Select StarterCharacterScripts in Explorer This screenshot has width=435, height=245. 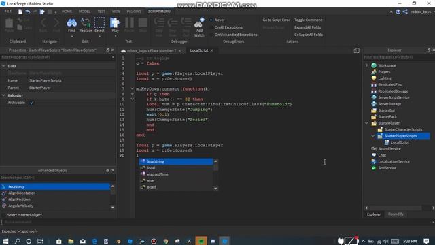pos(403,129)
